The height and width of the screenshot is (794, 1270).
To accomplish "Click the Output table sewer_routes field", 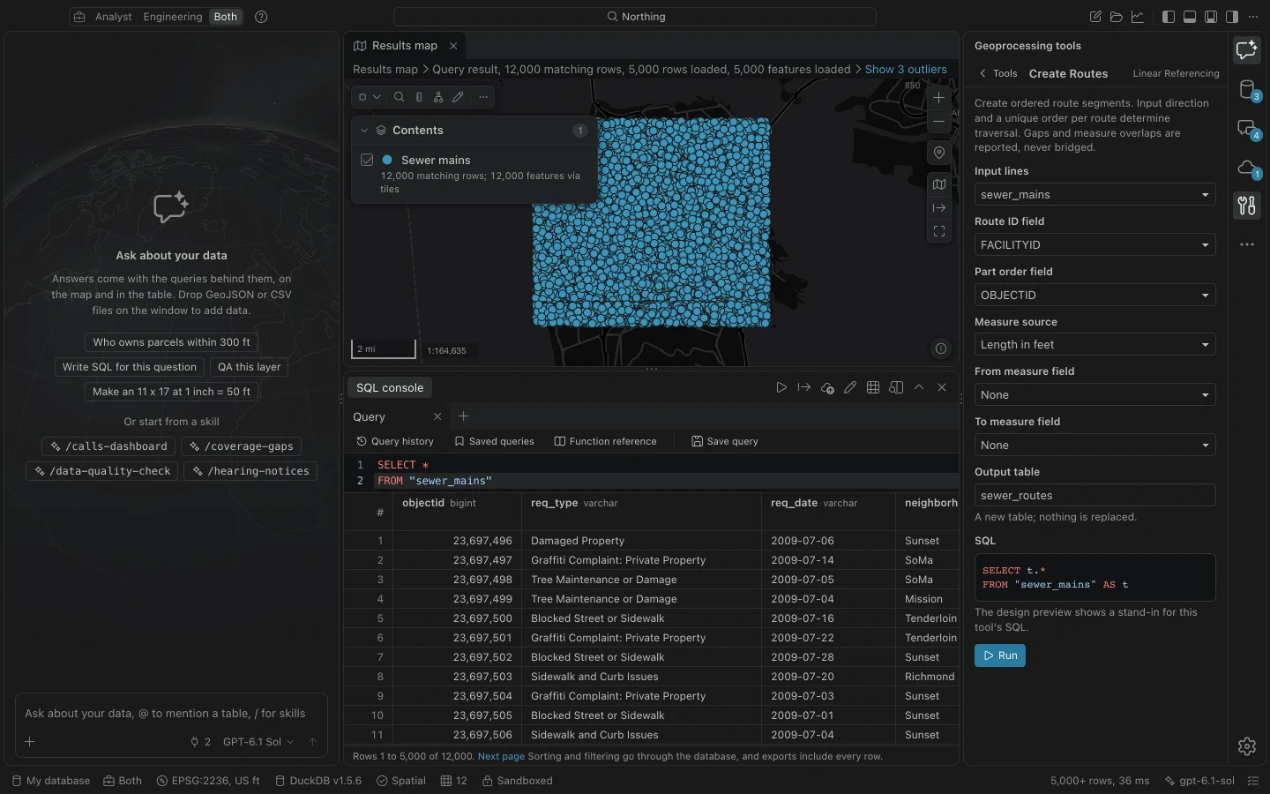I will pyautogui.click(x=1094, y=496).
